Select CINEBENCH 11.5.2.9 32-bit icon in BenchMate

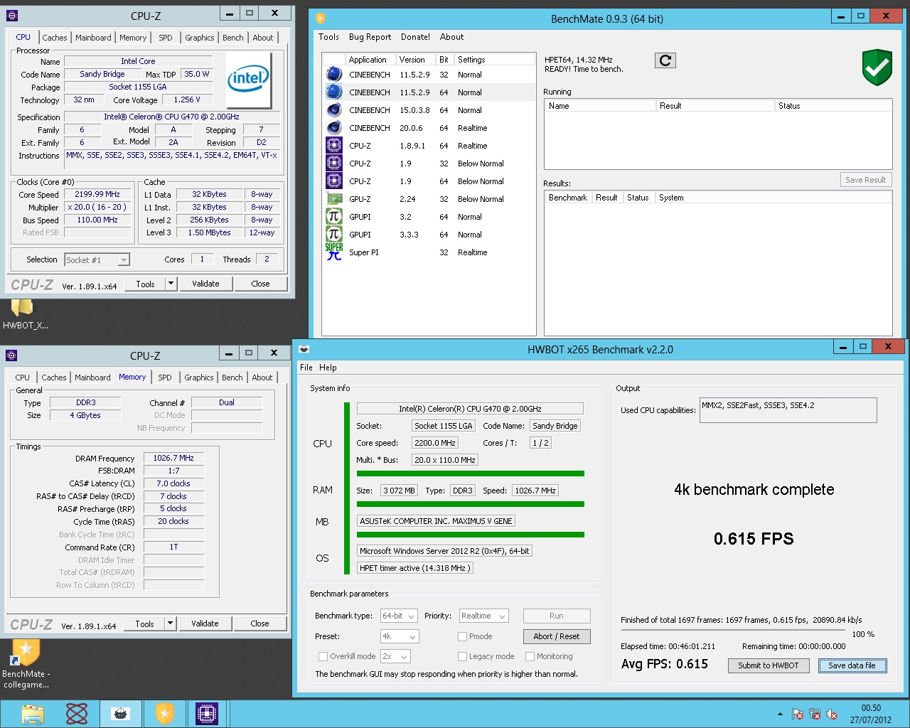[x=333, y=74]
